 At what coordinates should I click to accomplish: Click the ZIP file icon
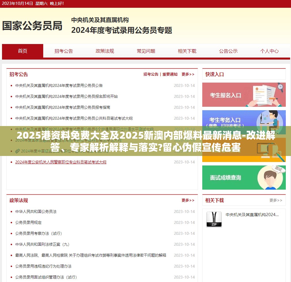[x=214, y=219]
